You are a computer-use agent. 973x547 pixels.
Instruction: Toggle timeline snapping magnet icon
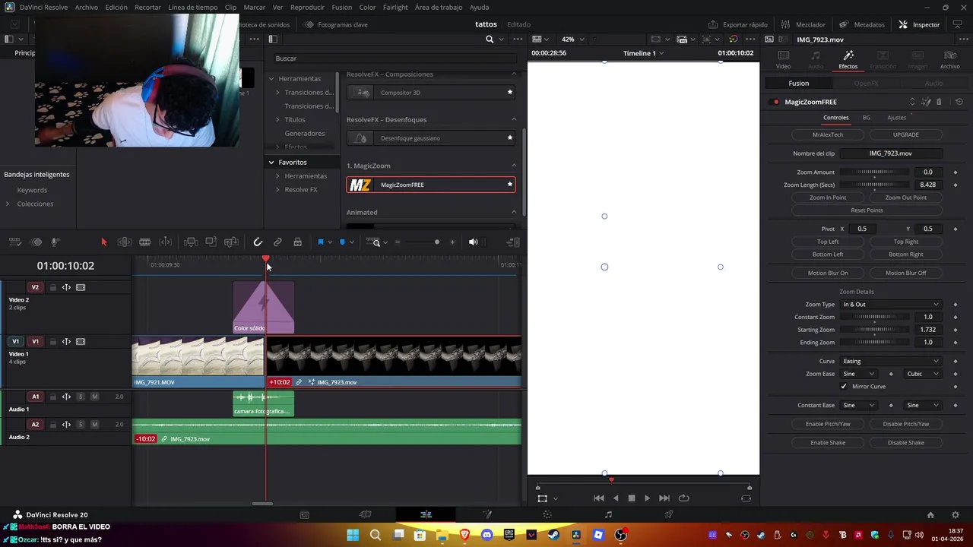click(258, 242)
